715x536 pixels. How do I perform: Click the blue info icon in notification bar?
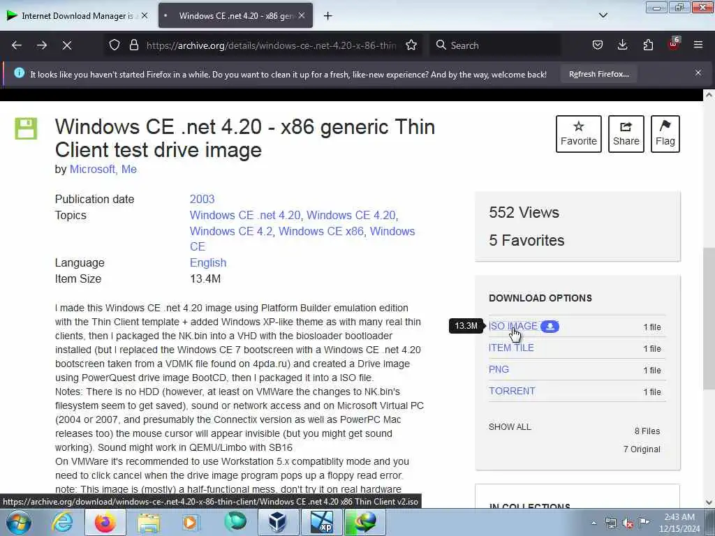coord(19,73)
